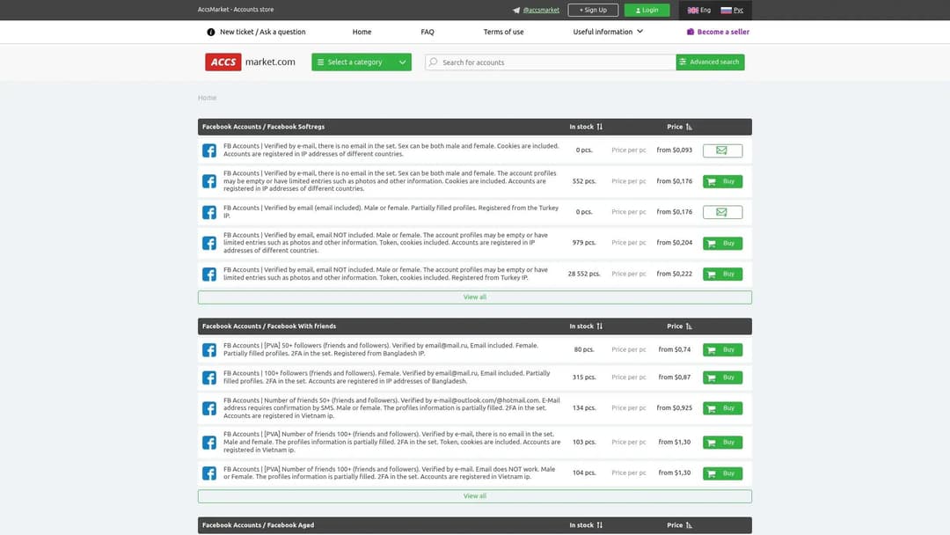Image resolution: width=950 pixels, height=535 pixels.
Task: Open Terms of use page
Action: [x=503, y=32]
